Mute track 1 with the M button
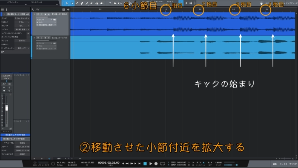The height and width of the screenshot is (168, 298). [x=38, y=14]
